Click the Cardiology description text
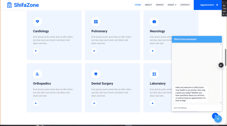This screenshot has height=126, width=227. point(53,40)
